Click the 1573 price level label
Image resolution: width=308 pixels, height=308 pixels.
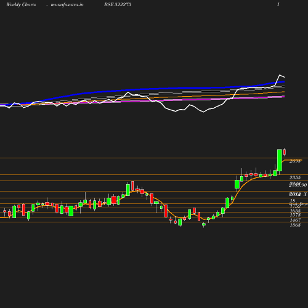click(295, 215)
